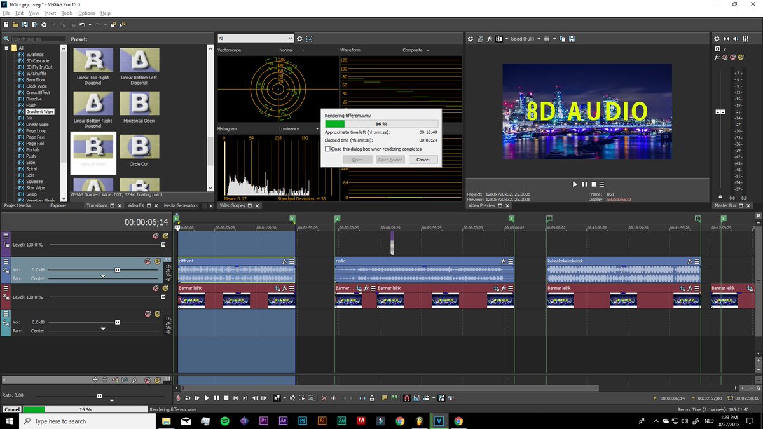Select Circle Out preset thumbnail
This screenshot has width=763, height=429.
[139, 146]
